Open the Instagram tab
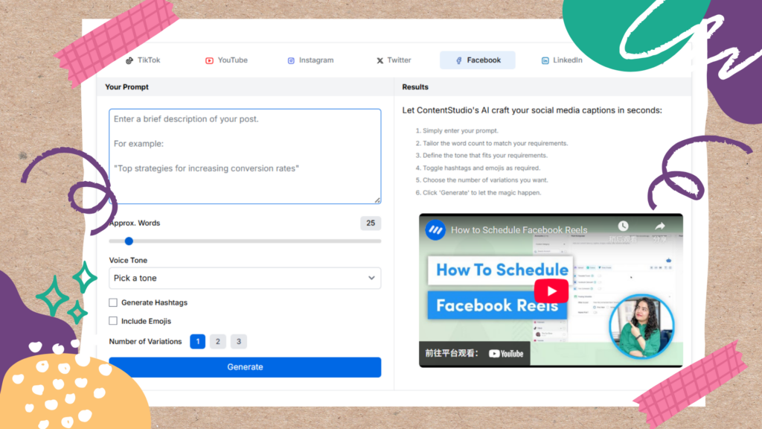762x429 pixels. pos(310,60)
